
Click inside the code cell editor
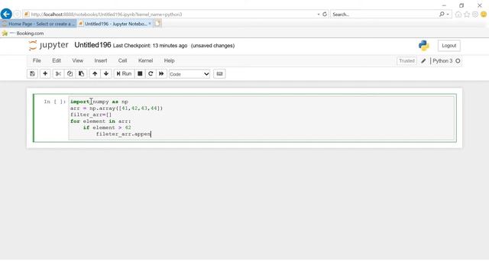pyautogui.click(x=261, y=118)
